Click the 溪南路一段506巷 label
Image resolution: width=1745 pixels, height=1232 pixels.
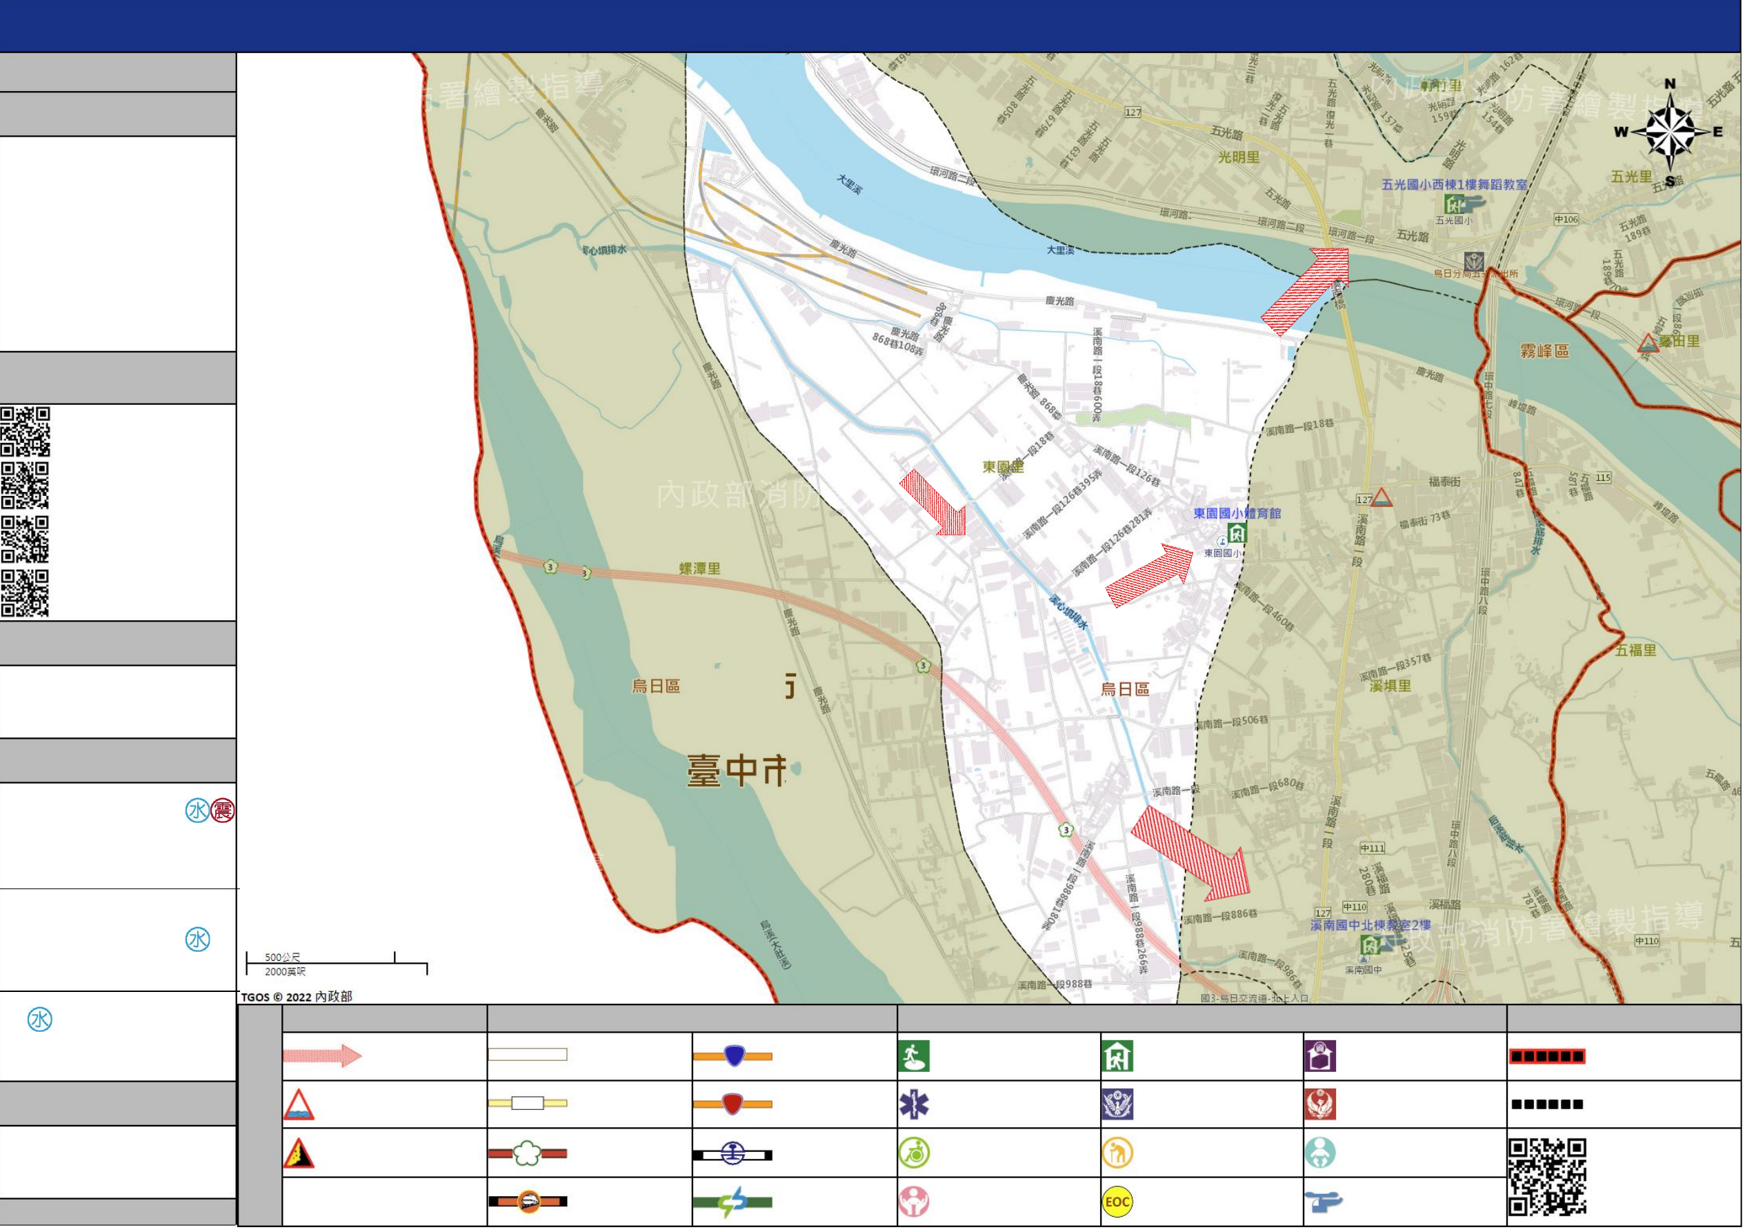click(1232, 722)
